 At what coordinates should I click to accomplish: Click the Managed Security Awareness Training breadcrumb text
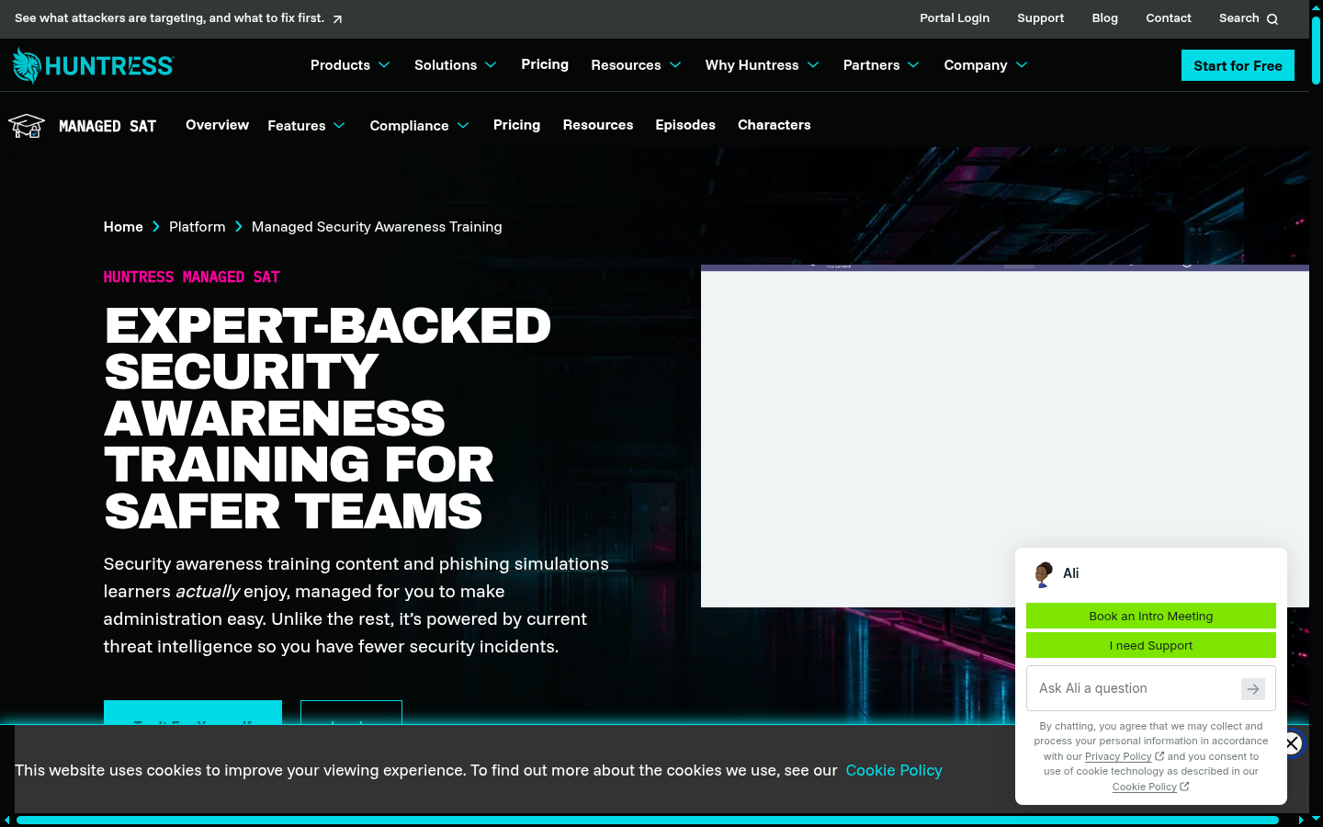tap(377, 227)
